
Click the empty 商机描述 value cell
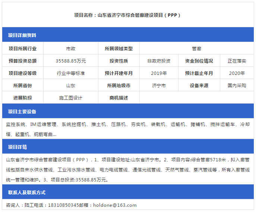pos(196,98)
